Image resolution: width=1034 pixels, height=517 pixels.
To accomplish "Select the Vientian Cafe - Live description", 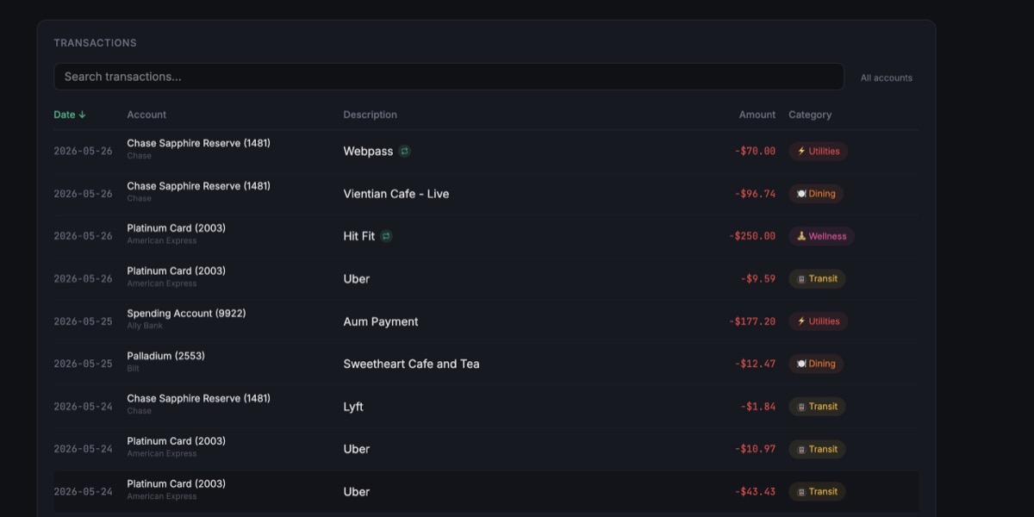I will pyautogui.click(x=396, y=194).
